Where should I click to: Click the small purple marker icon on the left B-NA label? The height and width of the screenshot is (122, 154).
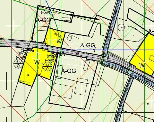pos(29,51)
